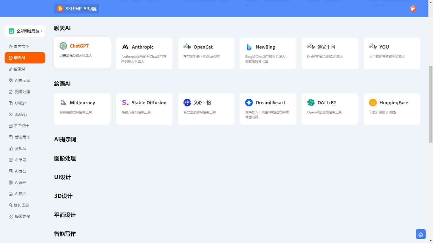Select 绘画AI in the sidebar
The width and height of the screenshot is (433, 243).
[19, 69]
